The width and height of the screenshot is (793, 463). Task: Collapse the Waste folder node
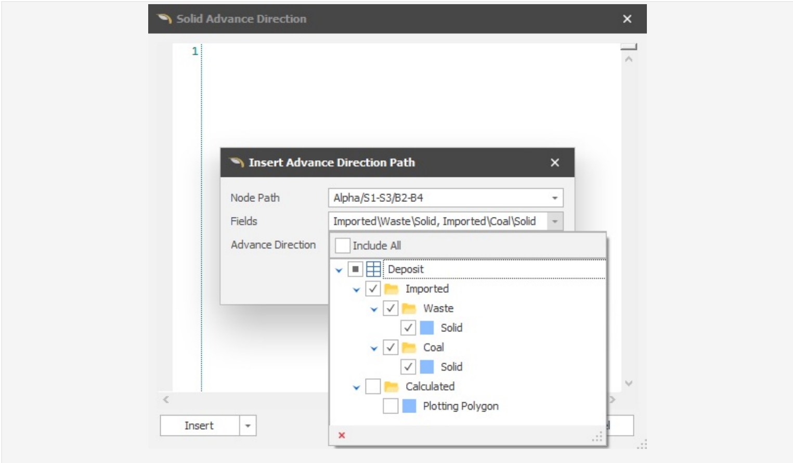[374, 309]
